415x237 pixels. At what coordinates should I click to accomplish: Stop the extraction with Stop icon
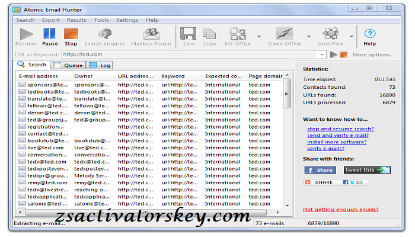(71, 34)
